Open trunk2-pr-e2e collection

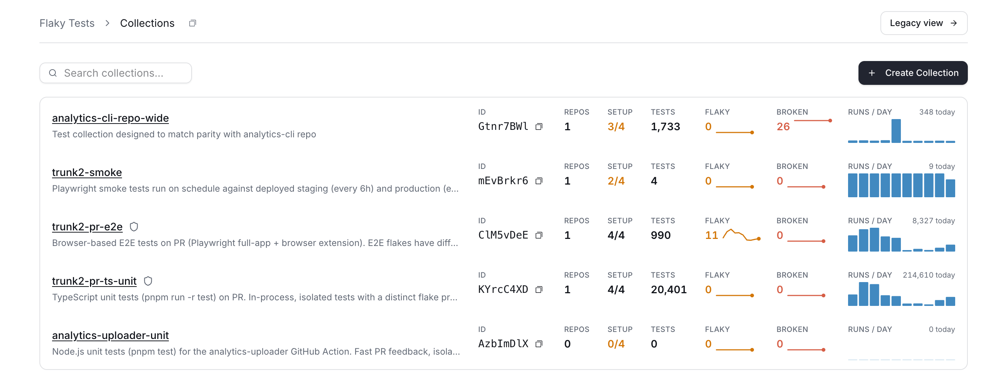pos(87,227)
